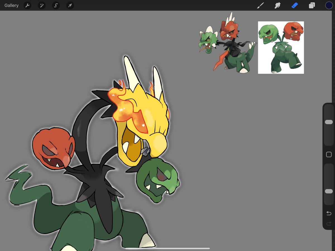Viewport: 335px width, 251px height.
Task: Activate the Transform arrow tool
Action: [x=70, y=5]
